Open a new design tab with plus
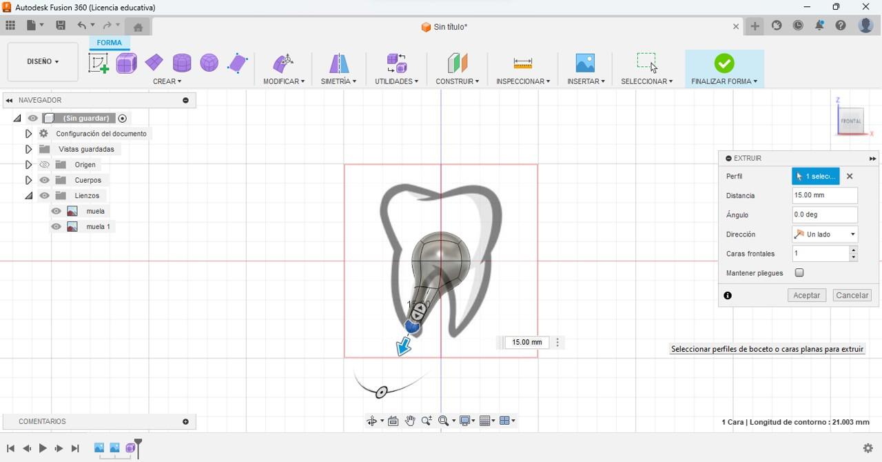 (x=755, y=26)
